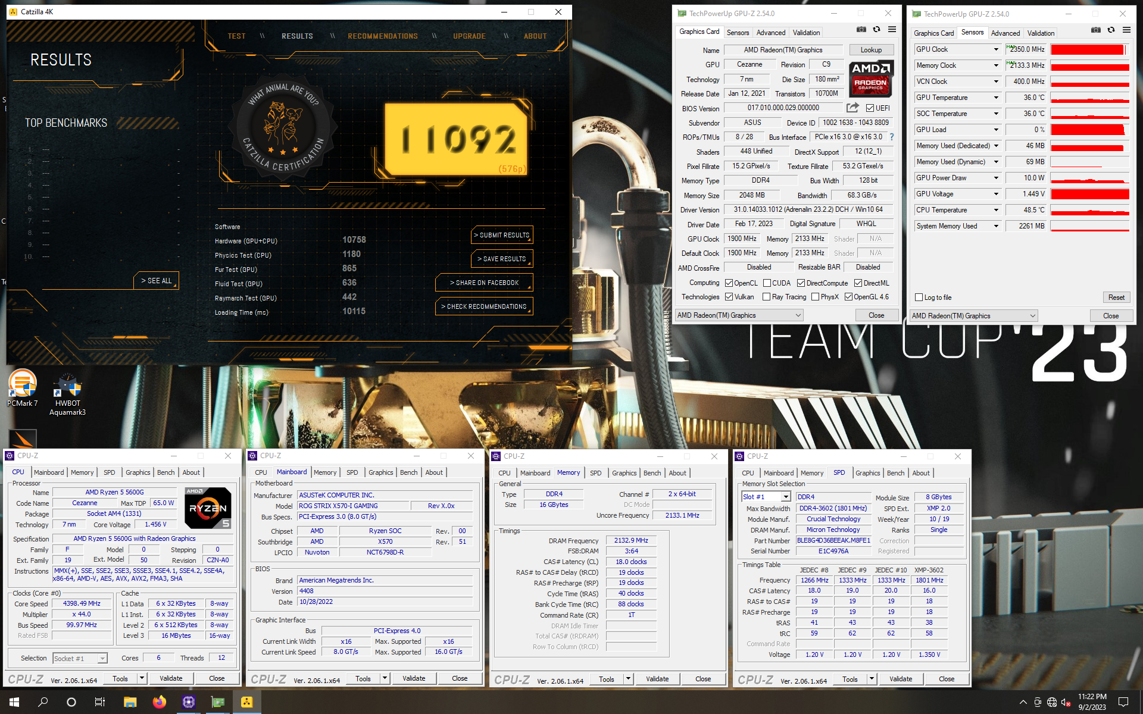Open the RECOMMENDATIONS tab in Catzilla

pyautogui.click(x=383, y=36)
